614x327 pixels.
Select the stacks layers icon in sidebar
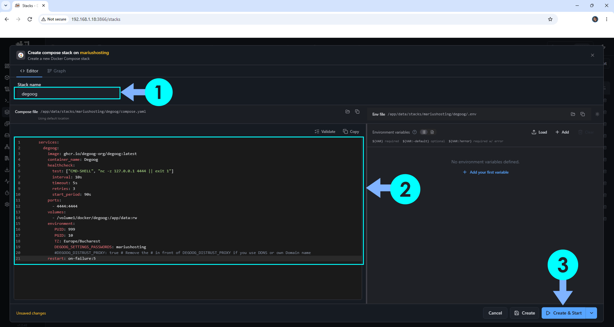click(x=7, y=112)
